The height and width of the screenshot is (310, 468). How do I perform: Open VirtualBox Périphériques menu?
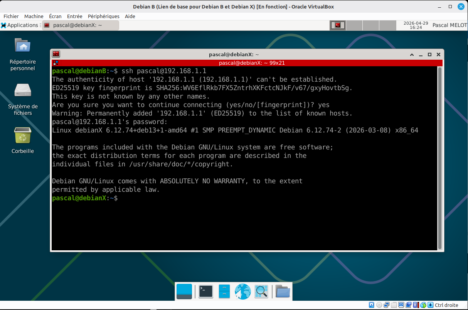[104, 16]
